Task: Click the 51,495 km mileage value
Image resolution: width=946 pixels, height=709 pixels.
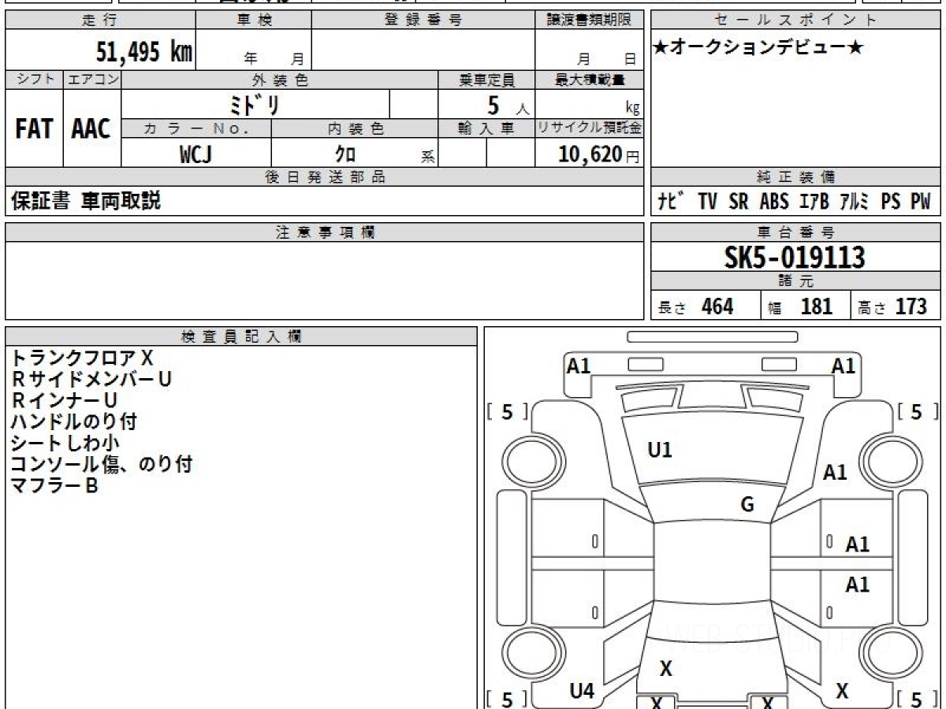Action: 144,52
